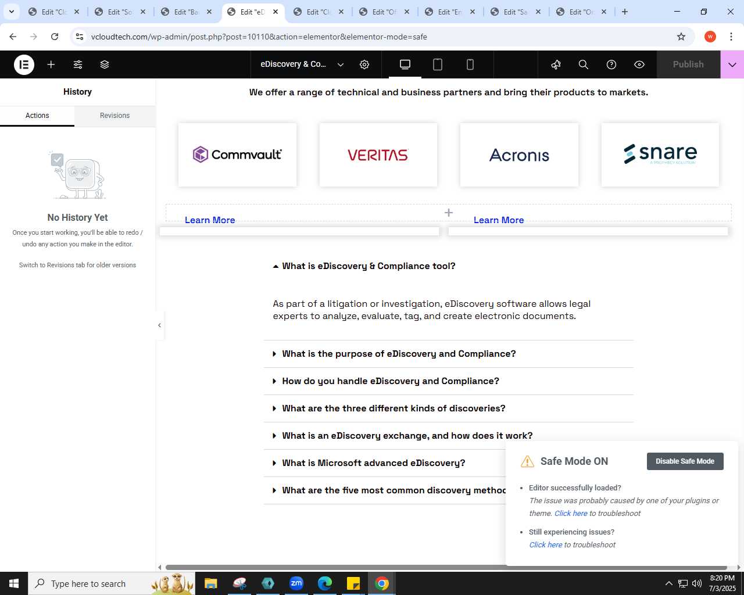Open File Explorer from the taskbar
This screenshot has width=744, height=595.
210,583
